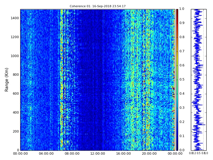Click the 400 range tick label
Image resolution: width=213 pixels, height=160 pixels.
(16, 113)
